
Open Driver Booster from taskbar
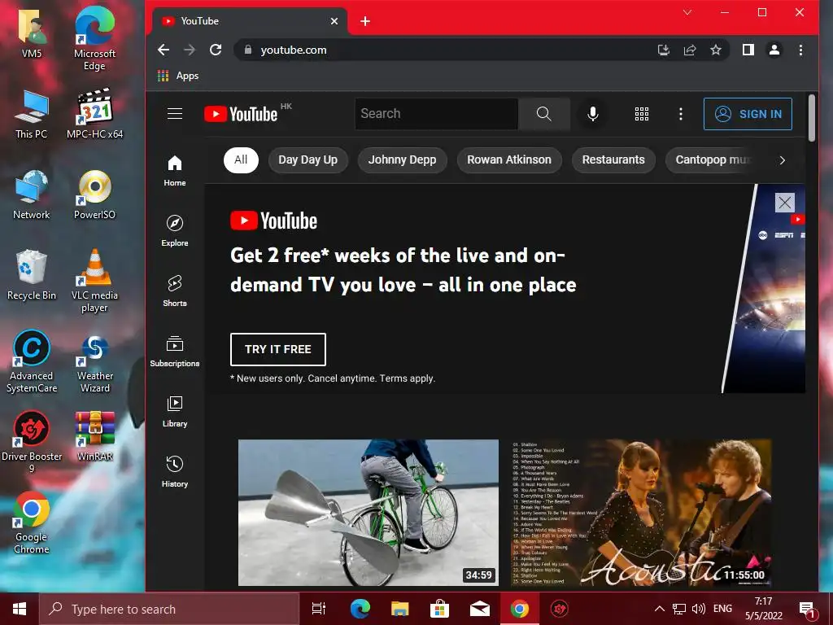(x=560, y=609)
